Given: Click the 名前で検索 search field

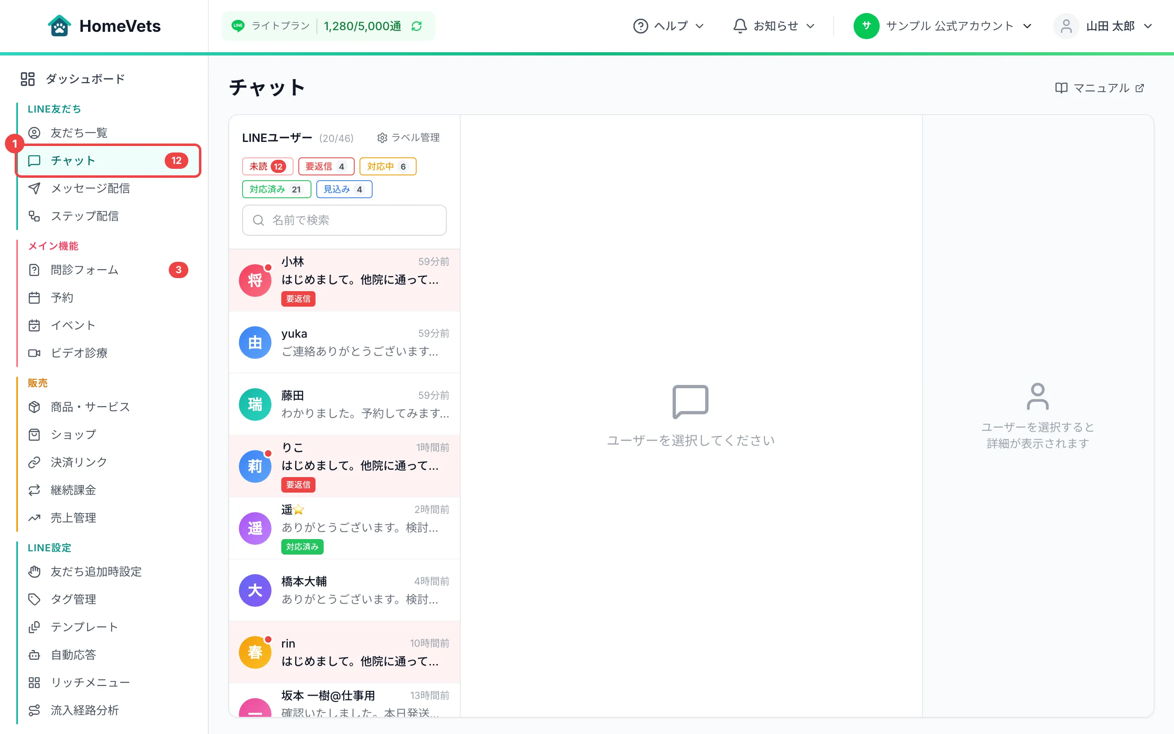Looking at the screenshot, I should tap(344, 220).
